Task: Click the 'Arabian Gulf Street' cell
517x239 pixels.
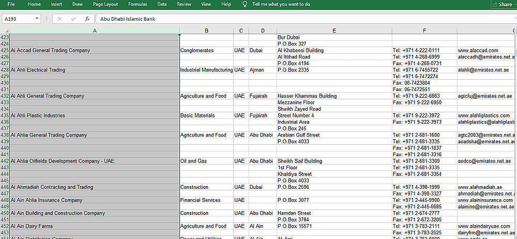Action: [x=334, y=135]
